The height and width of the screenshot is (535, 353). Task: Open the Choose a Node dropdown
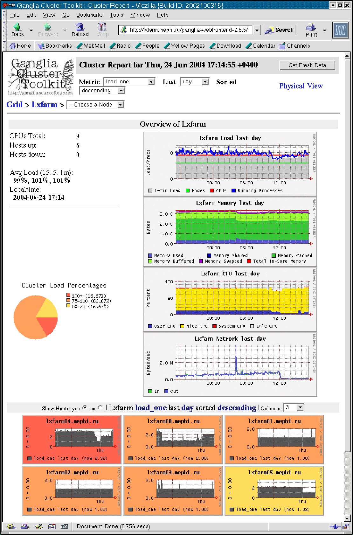tap(95, 105)
